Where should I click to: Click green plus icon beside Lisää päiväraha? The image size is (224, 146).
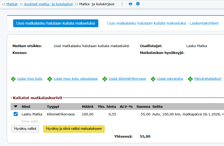coord(153,79)
